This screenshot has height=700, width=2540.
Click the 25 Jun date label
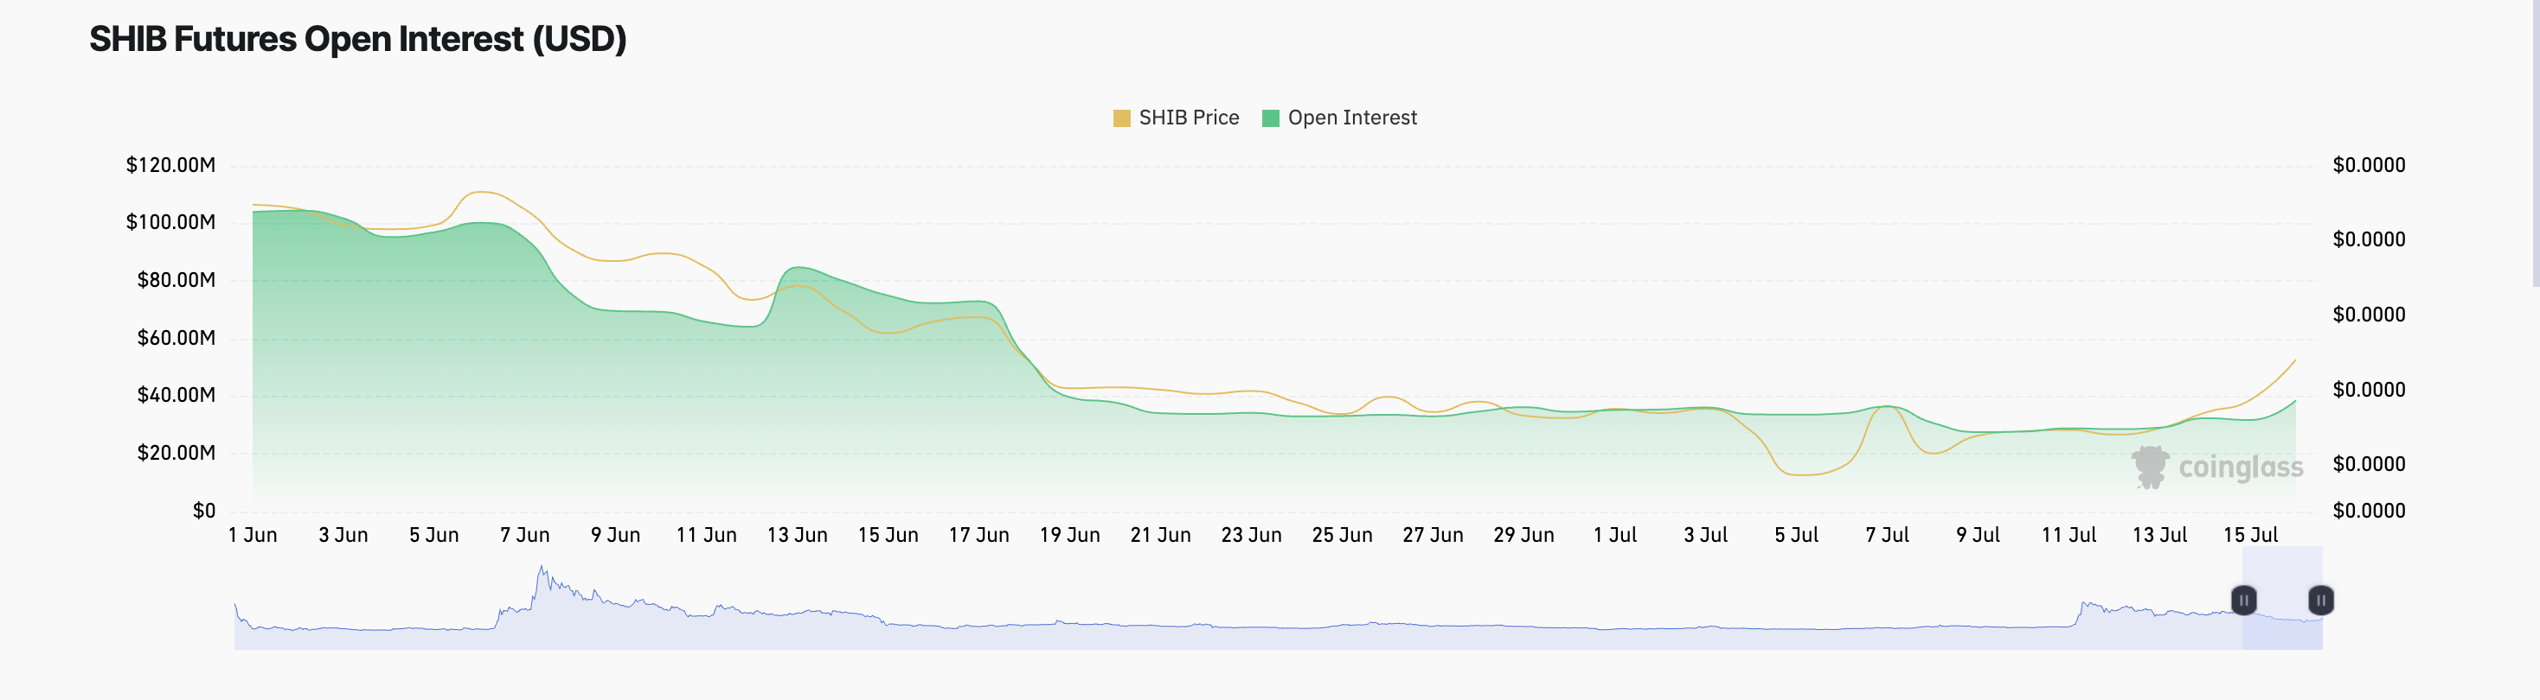pos(1342,536)
